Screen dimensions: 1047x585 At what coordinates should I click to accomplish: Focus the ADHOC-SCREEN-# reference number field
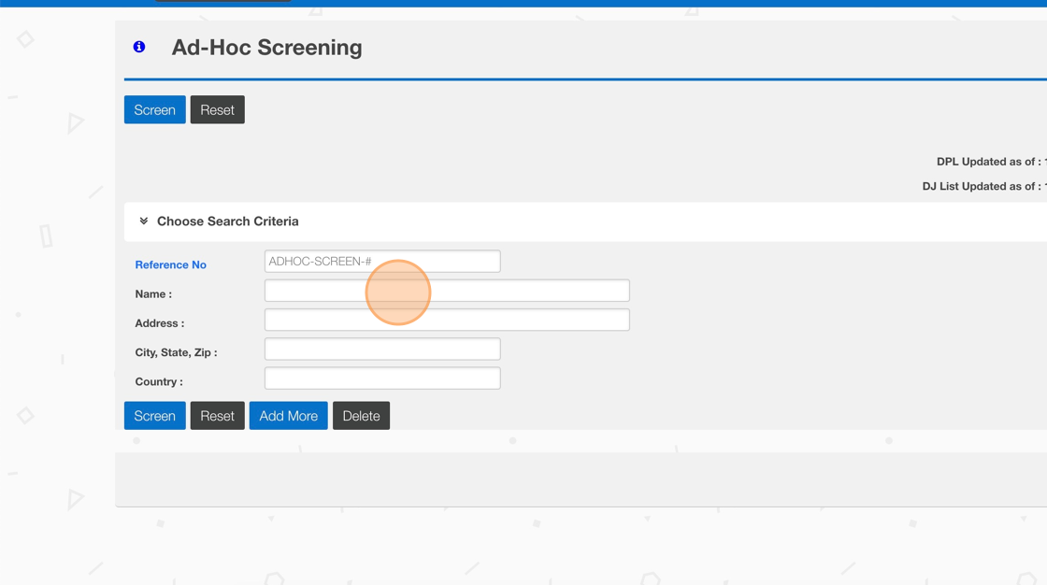point(381,262)
